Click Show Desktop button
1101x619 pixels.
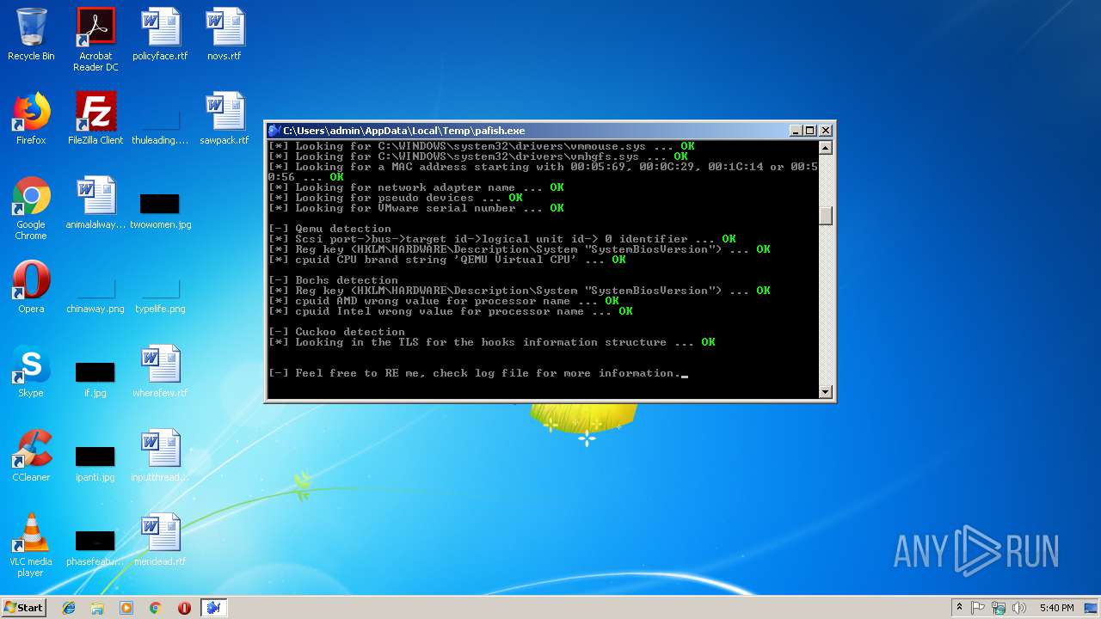tap(1091, 608)
